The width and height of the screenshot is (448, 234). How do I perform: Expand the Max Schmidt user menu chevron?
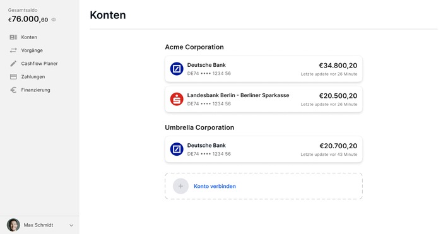pos(71,225)
